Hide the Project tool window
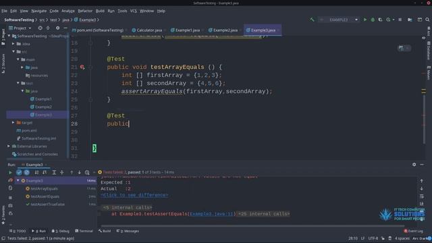This screenshot has height=243, width=432. pyautogui.click(x=65, y=28)
